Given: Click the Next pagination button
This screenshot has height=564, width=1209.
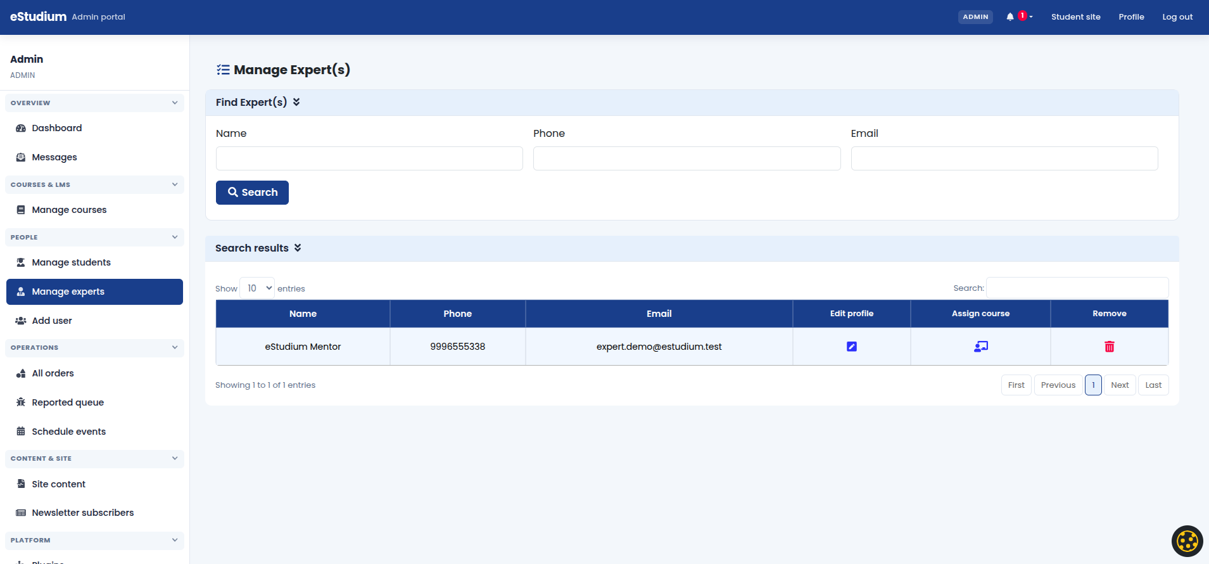Looking at the screenshot, I should [1120, 385].
